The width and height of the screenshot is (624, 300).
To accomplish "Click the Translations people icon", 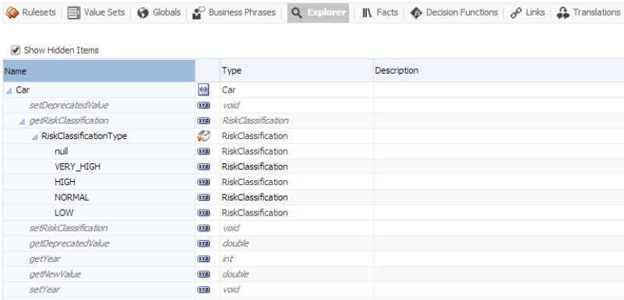I will [x=562, y=12].
